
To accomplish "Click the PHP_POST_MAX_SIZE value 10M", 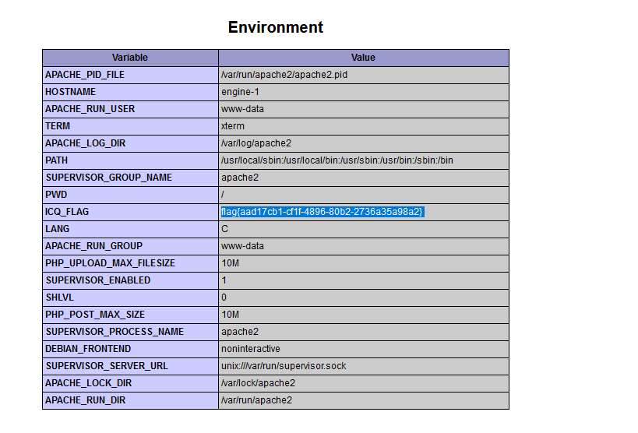I will coord(230,315).
